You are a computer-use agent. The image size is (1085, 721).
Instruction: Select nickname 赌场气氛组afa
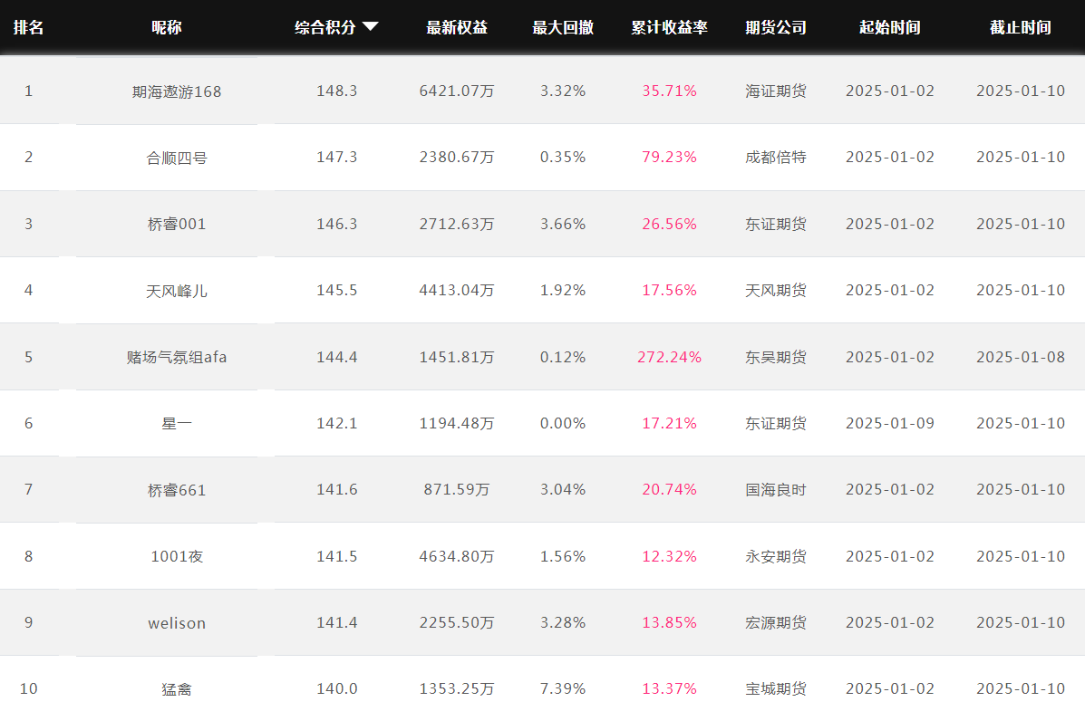[x=177, y=358]
